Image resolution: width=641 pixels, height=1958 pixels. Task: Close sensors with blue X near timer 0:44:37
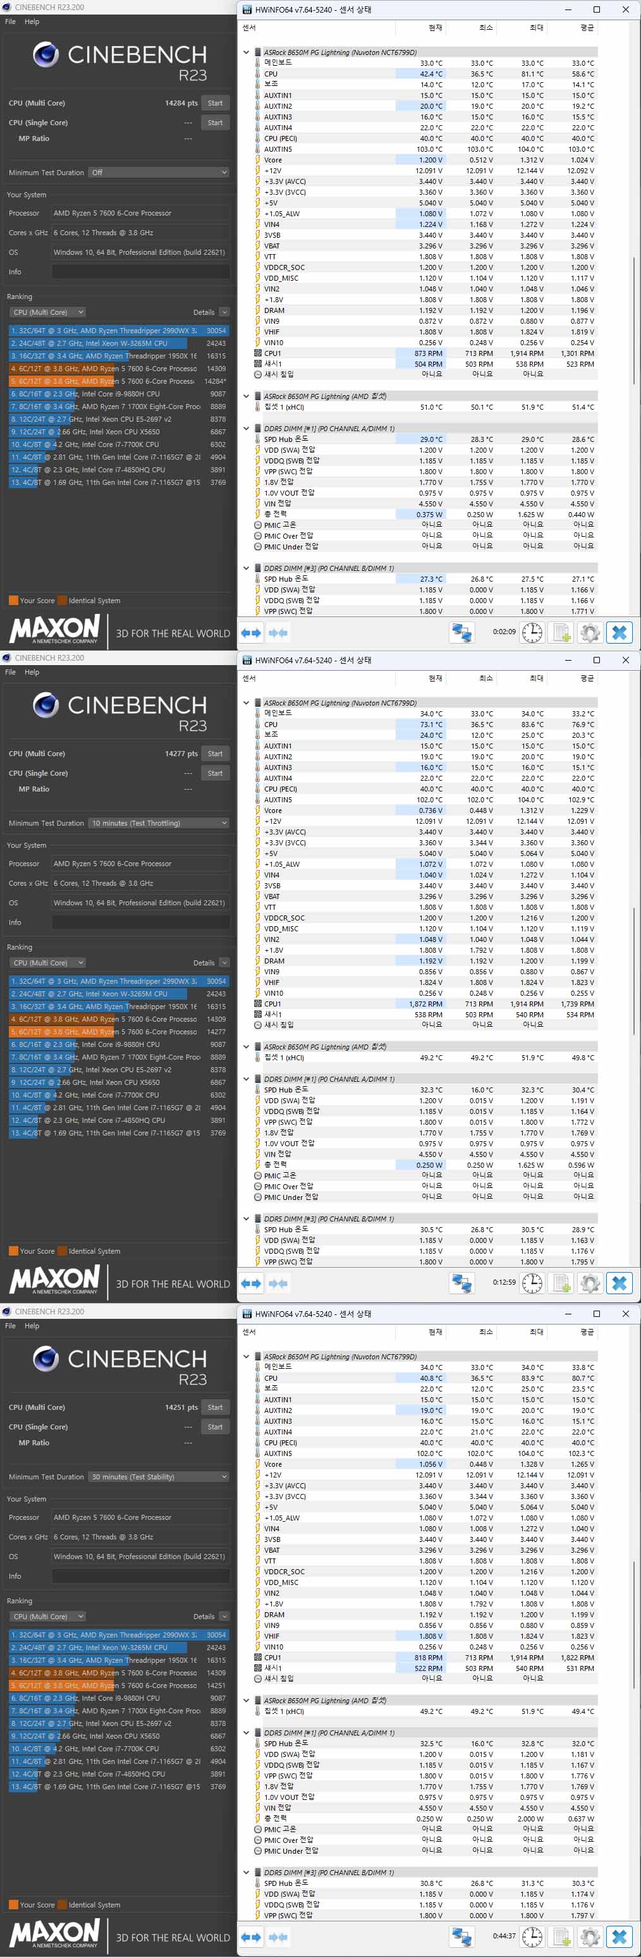[x=619, y=1937]
